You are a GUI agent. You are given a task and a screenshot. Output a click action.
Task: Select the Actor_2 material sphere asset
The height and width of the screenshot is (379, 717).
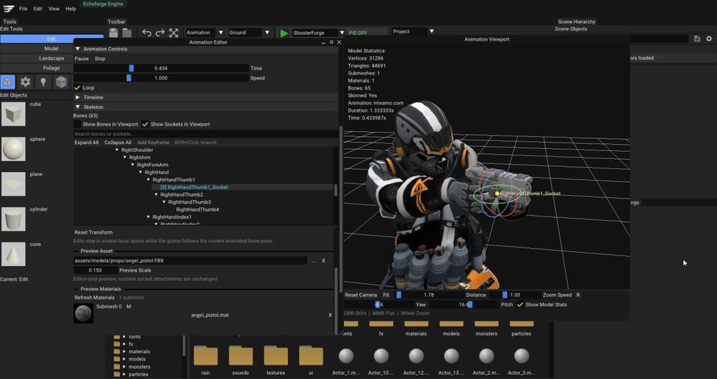tap(487, 355)
